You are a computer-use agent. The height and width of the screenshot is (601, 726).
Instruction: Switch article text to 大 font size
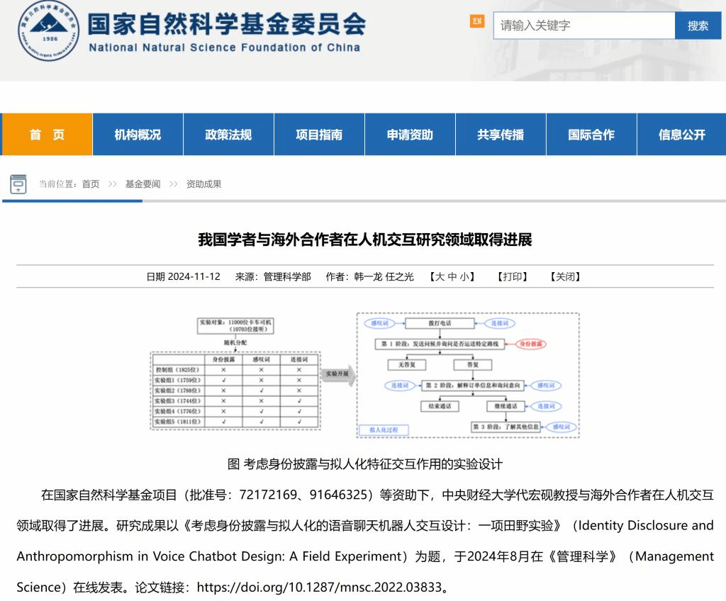[x=439, y=276]
